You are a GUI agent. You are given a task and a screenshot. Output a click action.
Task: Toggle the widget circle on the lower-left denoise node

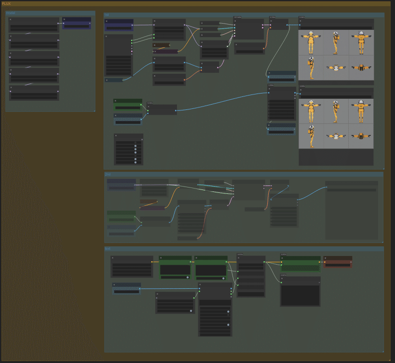(191, 311)
